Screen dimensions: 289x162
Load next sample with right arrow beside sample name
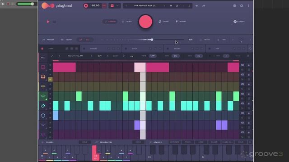tap(91, 56)
